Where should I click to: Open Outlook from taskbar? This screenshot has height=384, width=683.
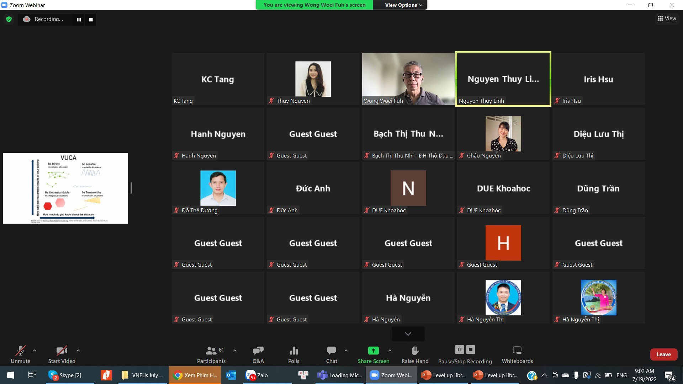[231, 375]
